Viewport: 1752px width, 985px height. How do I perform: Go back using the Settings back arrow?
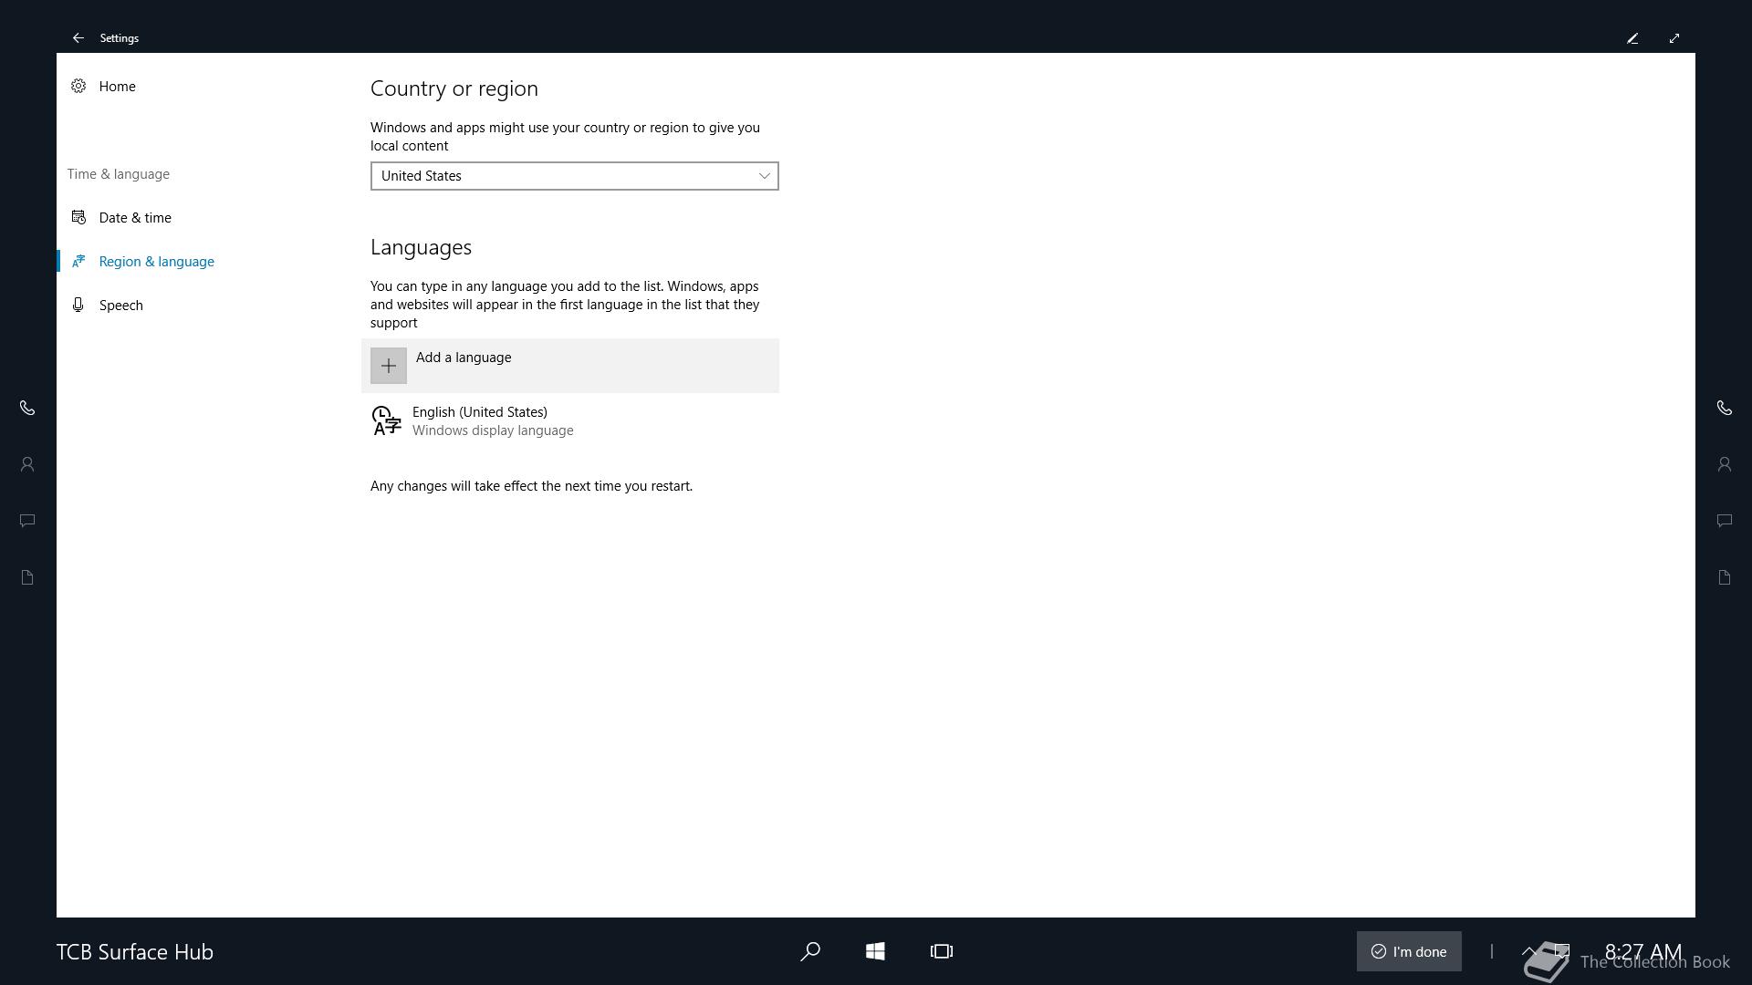tap(78, 38)
